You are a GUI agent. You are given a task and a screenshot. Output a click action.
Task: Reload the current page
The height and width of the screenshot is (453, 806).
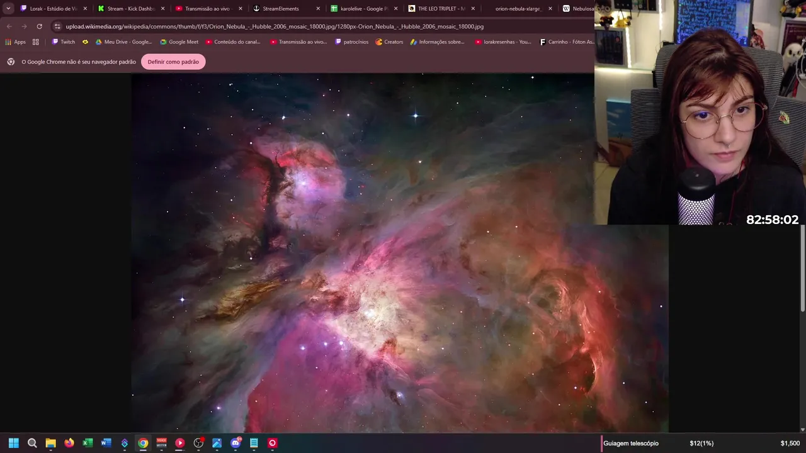(x=39, y=26)
